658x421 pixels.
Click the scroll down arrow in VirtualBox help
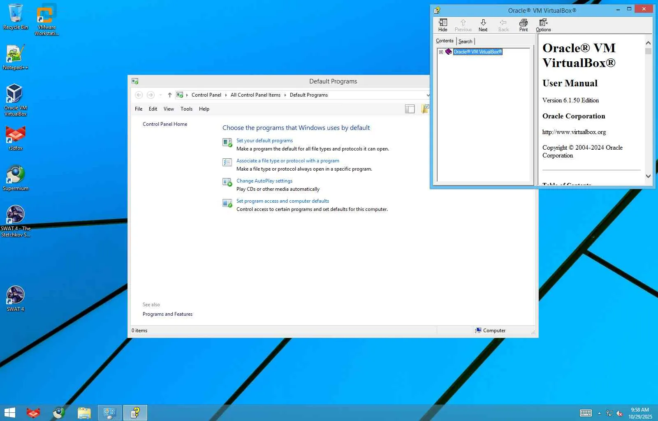tap(648, 176)
